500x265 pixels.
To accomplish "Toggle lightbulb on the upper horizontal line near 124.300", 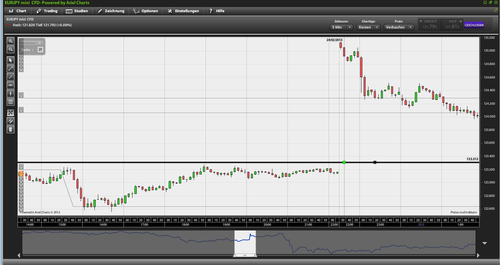I will [21, 95].
